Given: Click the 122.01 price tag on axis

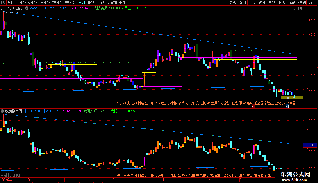Looking at the screenshot, I should [x=308, y=145].
